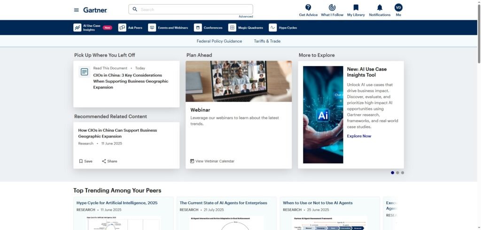
Task: Open the Hype Cycles icon
Action: click(x=272, y=28)
